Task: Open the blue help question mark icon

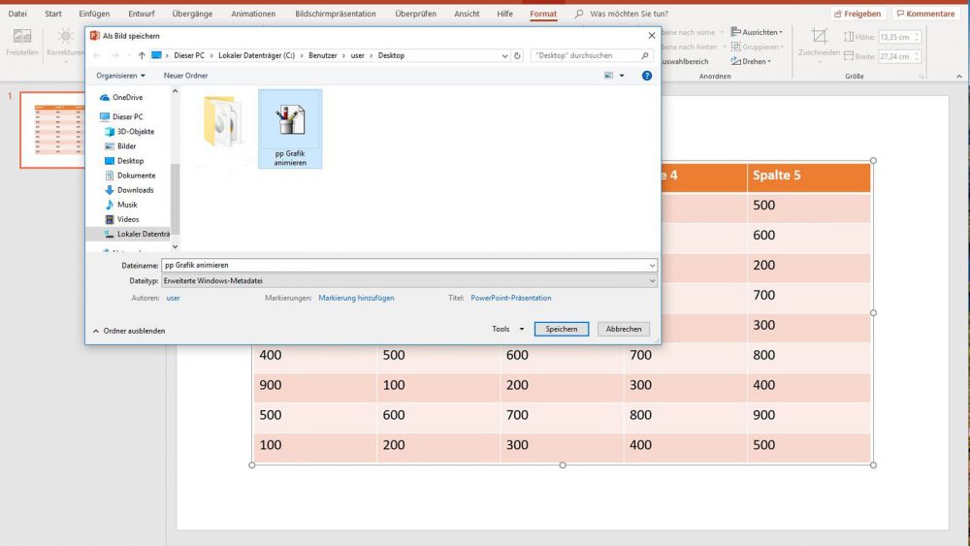Action: [x=647, y=75]
